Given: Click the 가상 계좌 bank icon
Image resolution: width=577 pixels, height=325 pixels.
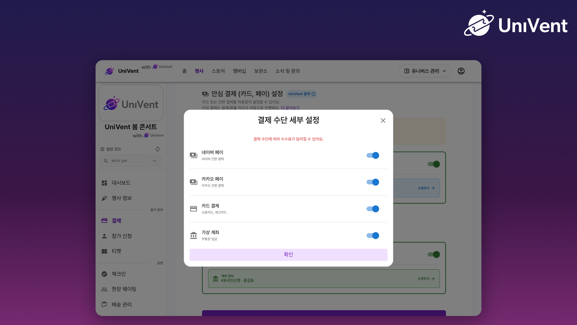Looking at the screenshot, I should pos(194,235).
